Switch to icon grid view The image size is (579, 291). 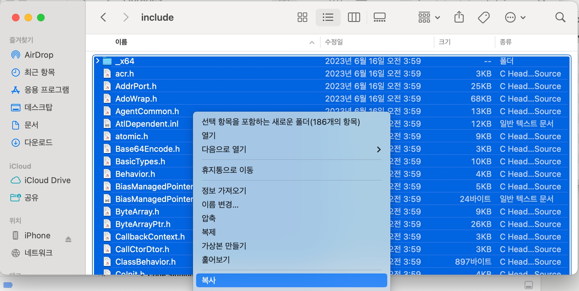(302, 17)
